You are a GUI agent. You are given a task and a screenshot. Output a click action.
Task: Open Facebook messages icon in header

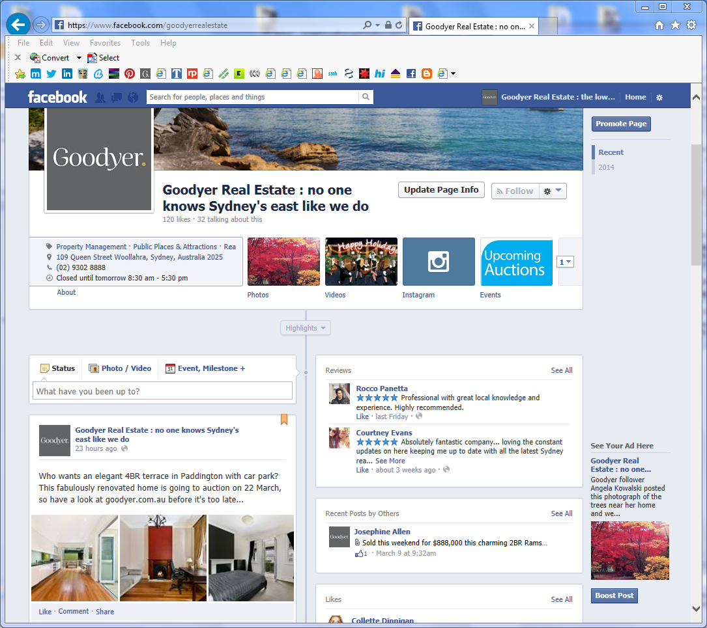117,98
